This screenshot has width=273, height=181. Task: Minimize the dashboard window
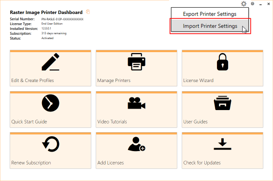pyautogui.click(x=260, y=4)
